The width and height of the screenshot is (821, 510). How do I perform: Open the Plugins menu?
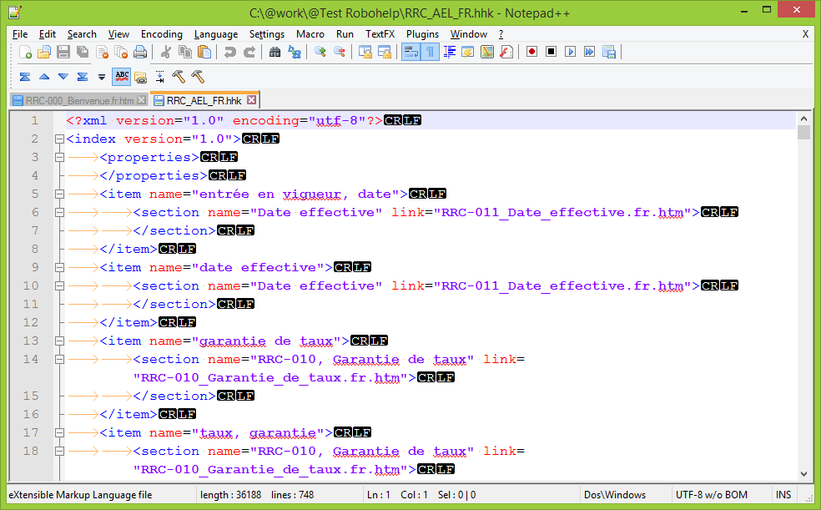(x=422, y=34)
